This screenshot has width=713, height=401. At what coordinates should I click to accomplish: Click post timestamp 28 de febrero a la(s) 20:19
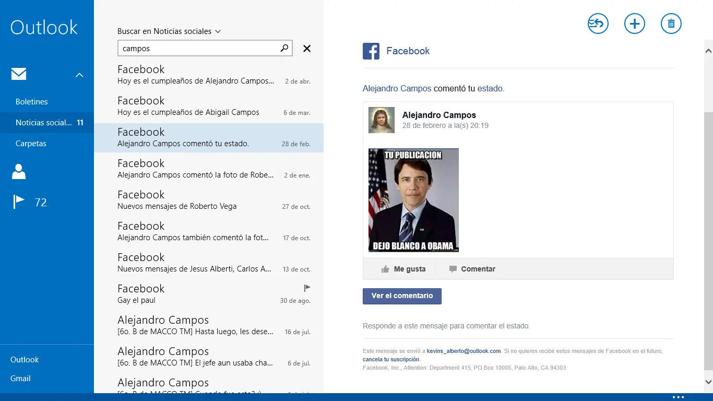point(445,125)
